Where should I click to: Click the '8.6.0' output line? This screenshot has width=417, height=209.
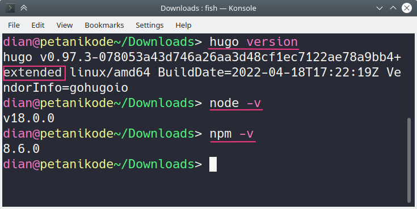[22, 149]
